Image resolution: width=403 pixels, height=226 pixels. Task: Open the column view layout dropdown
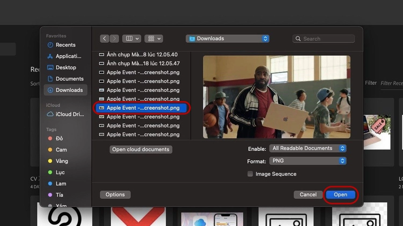click(132, 39)
